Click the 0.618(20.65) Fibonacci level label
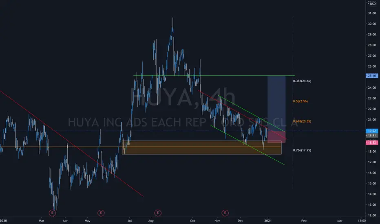The width and height of the screenshot is (380, 224). [302, 121]
